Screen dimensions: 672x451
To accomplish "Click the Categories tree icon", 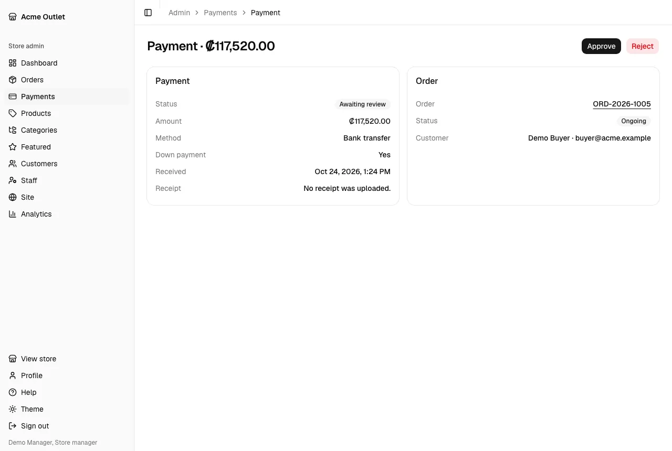I will point(13,130).
